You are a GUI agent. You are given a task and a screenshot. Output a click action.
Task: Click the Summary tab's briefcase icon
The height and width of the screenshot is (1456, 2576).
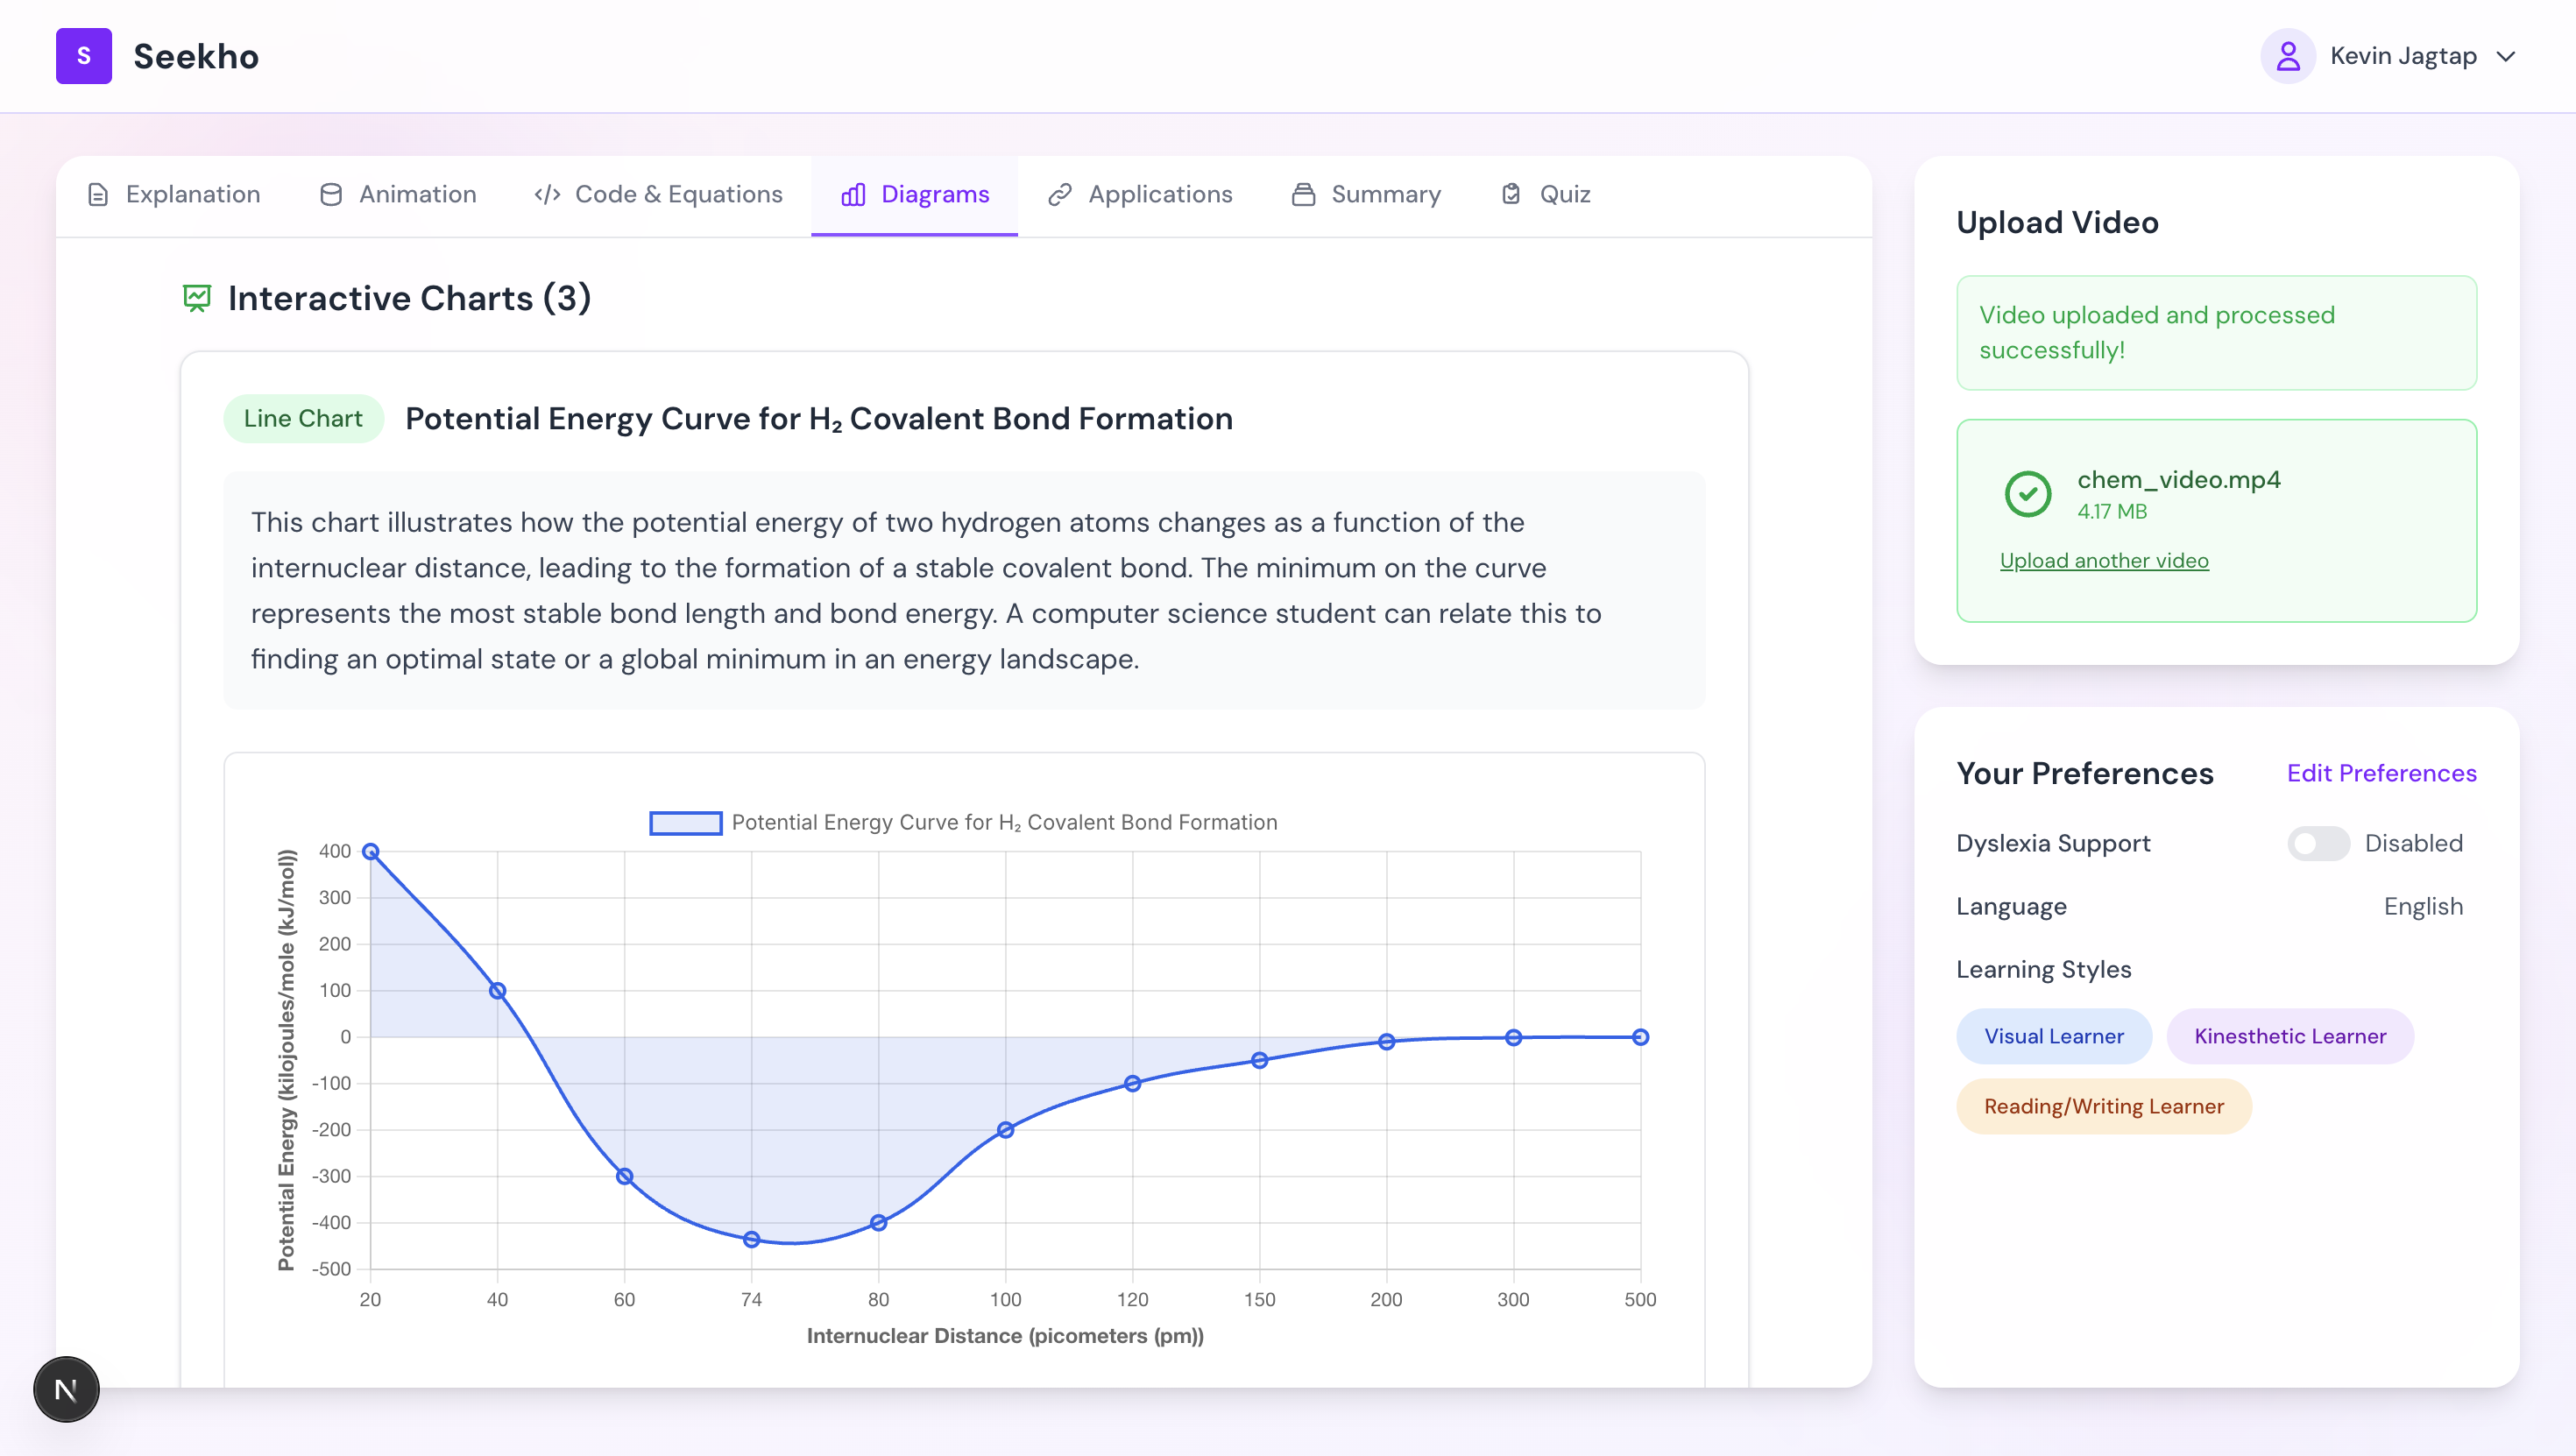[x=1303, y=194]
